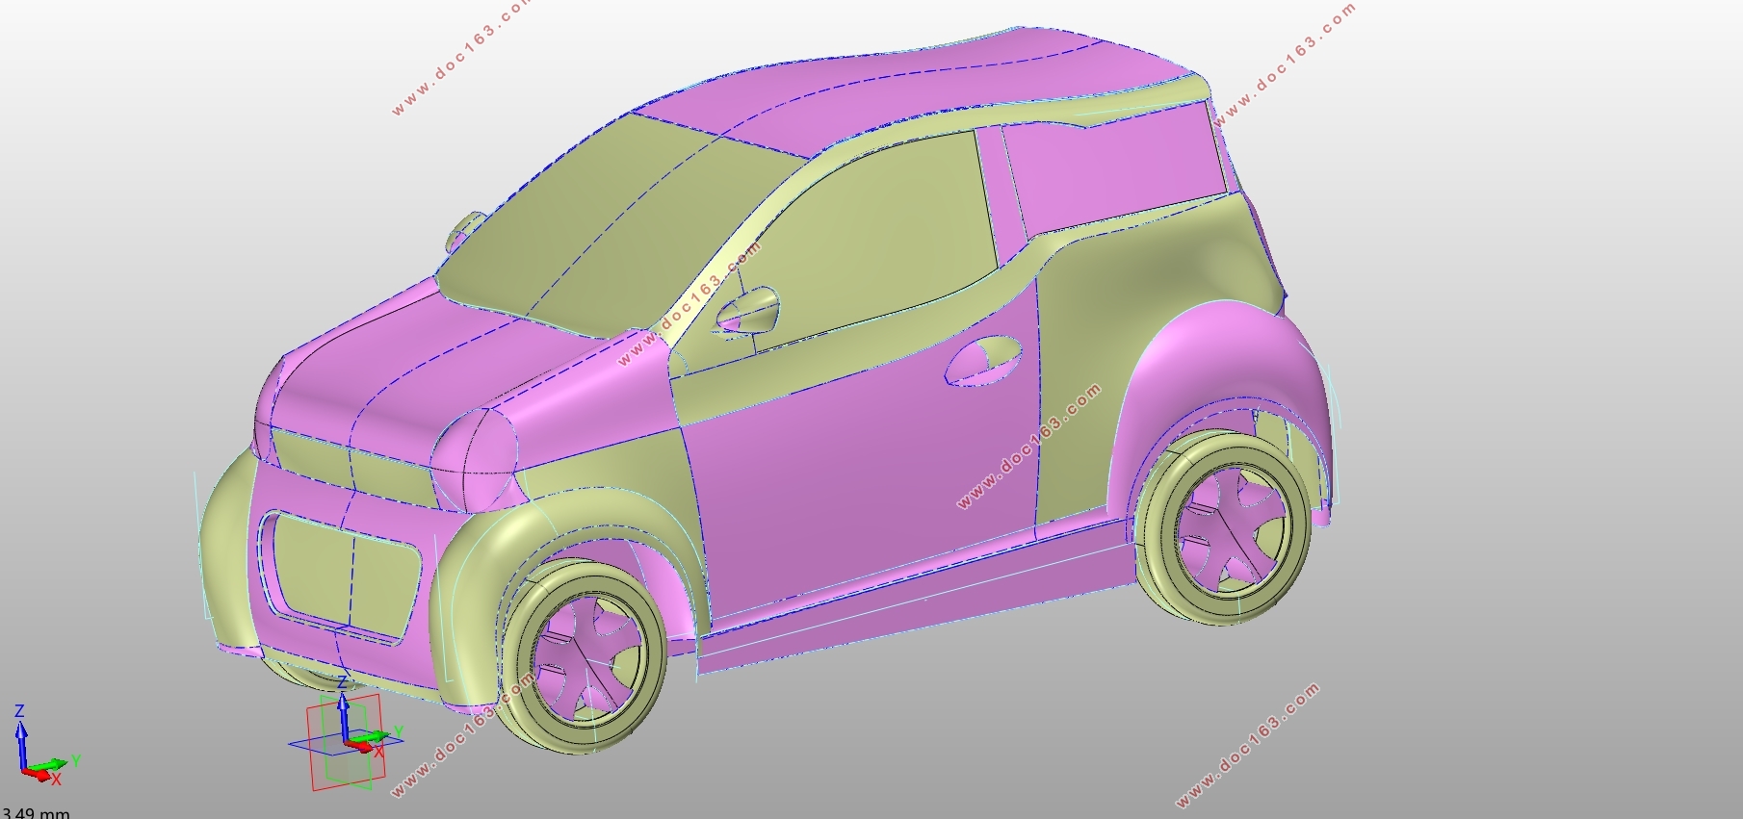The width and height of the screenshot is (1743, 819).
Task: Select the red datum plane rectangle edge
Action: click(x=310, y=751)
